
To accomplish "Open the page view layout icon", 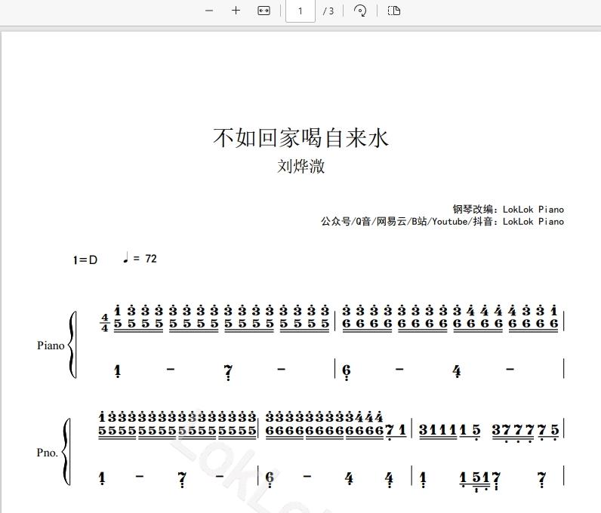I will [393, 11].
